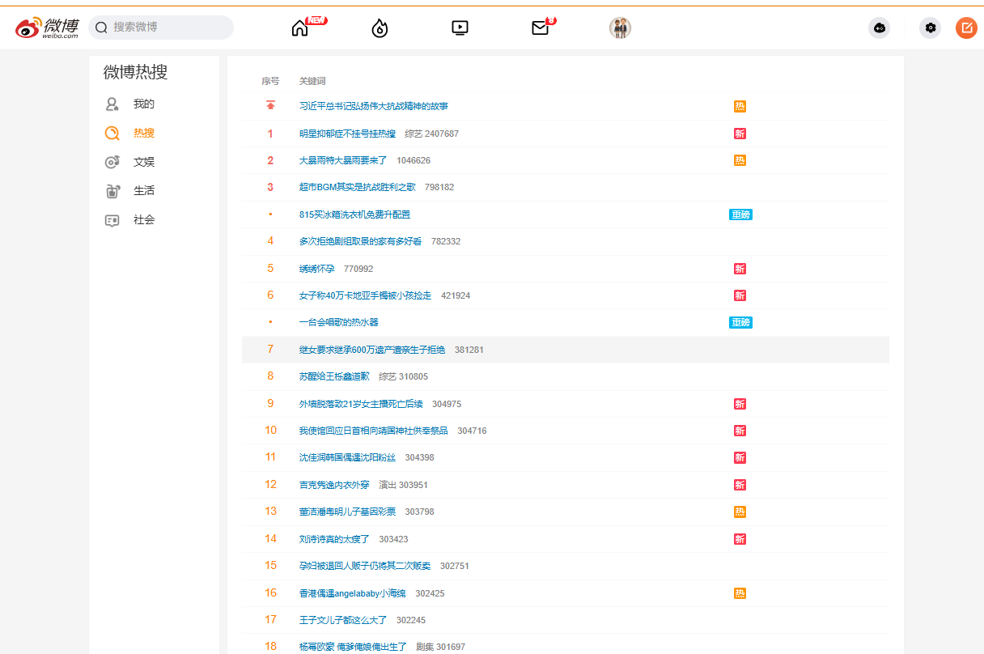Open 明星抑郁症不挂号挂热搜 topic
The height and width of the screenshot is (654, 984).
(347, 134)
